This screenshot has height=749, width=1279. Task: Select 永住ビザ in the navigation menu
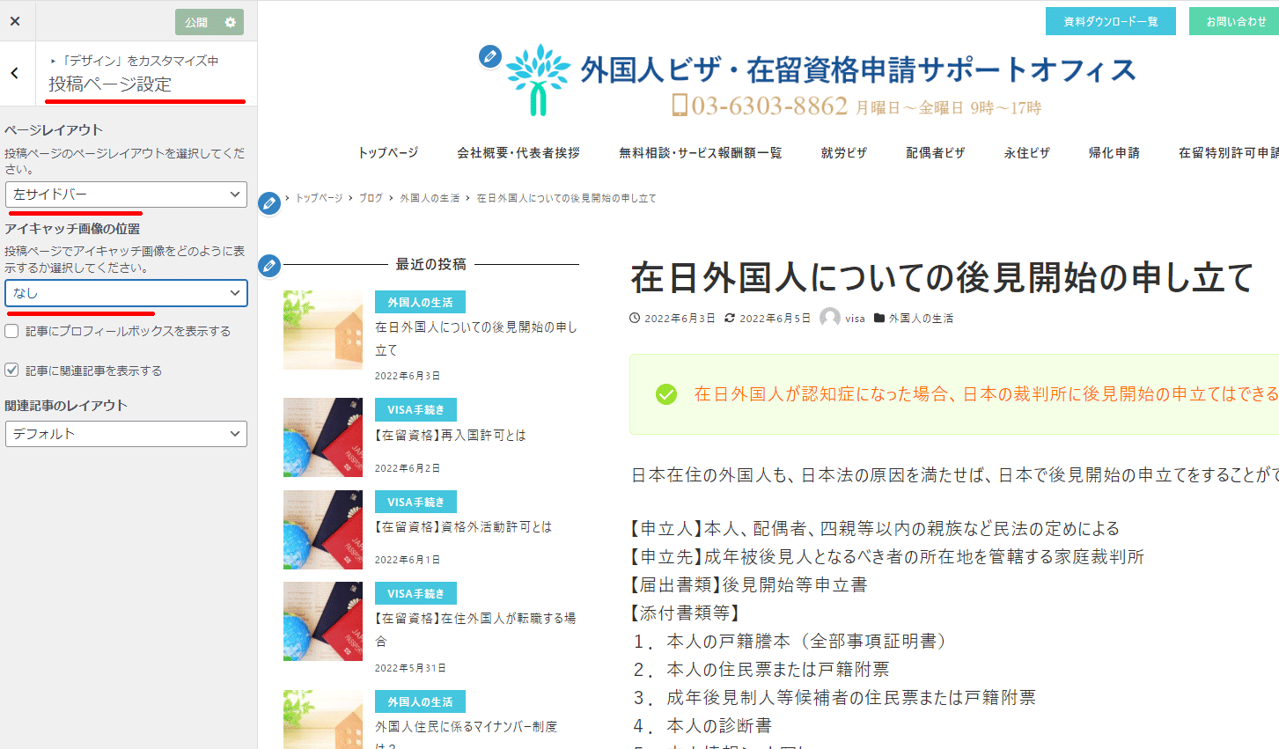1026,153
